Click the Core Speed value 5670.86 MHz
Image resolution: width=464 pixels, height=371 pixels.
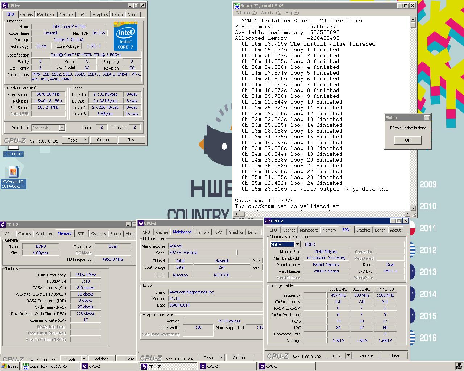tap(48, 94)
